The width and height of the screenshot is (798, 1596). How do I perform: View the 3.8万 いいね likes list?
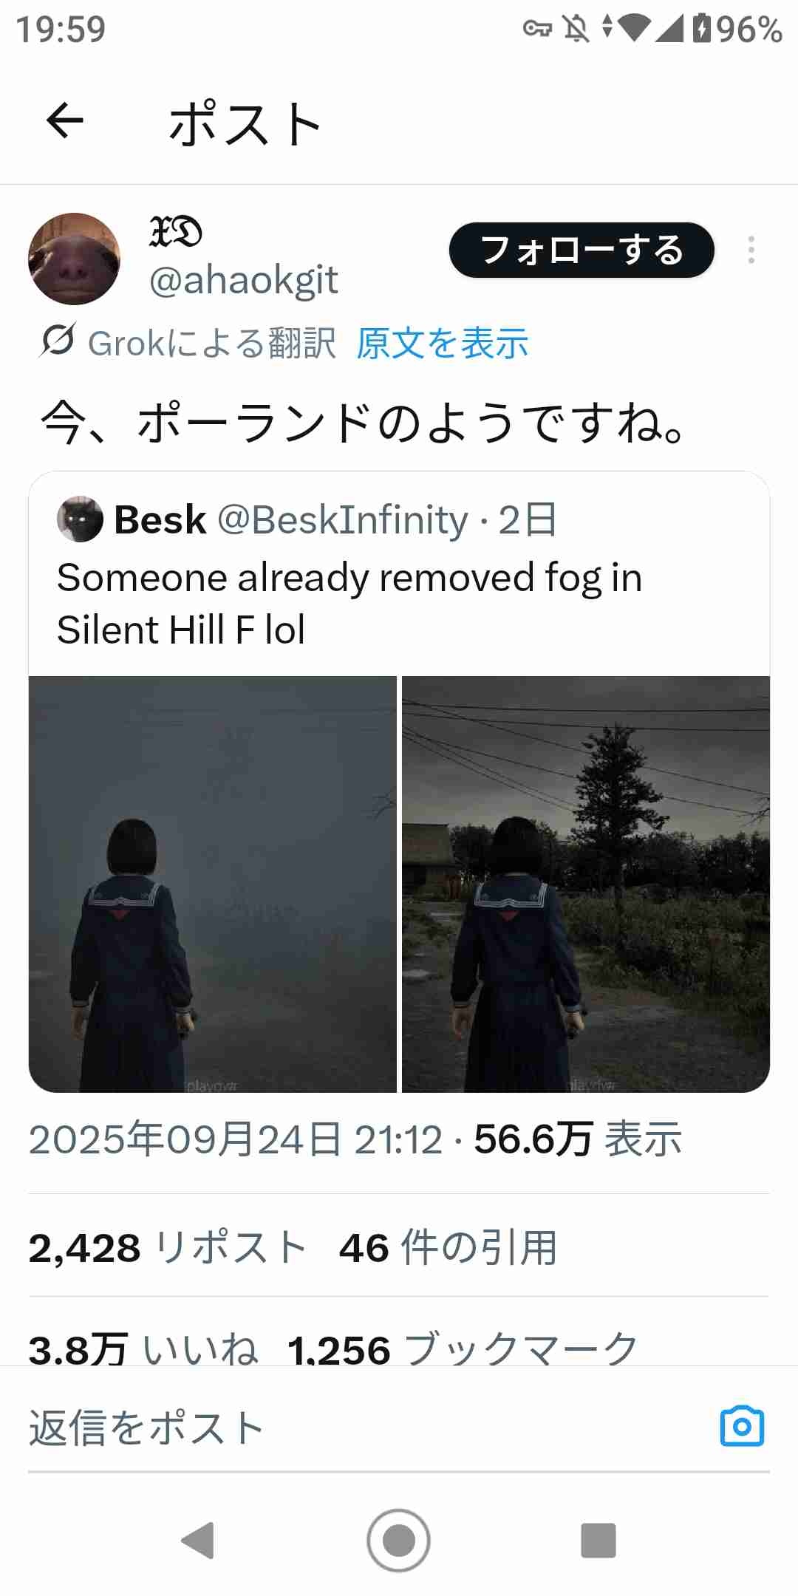coord(143,1348)
